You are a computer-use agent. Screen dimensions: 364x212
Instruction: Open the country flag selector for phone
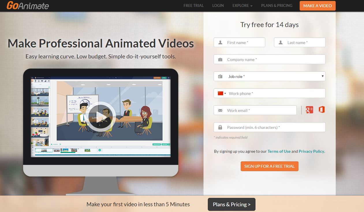tap(222, 93)
